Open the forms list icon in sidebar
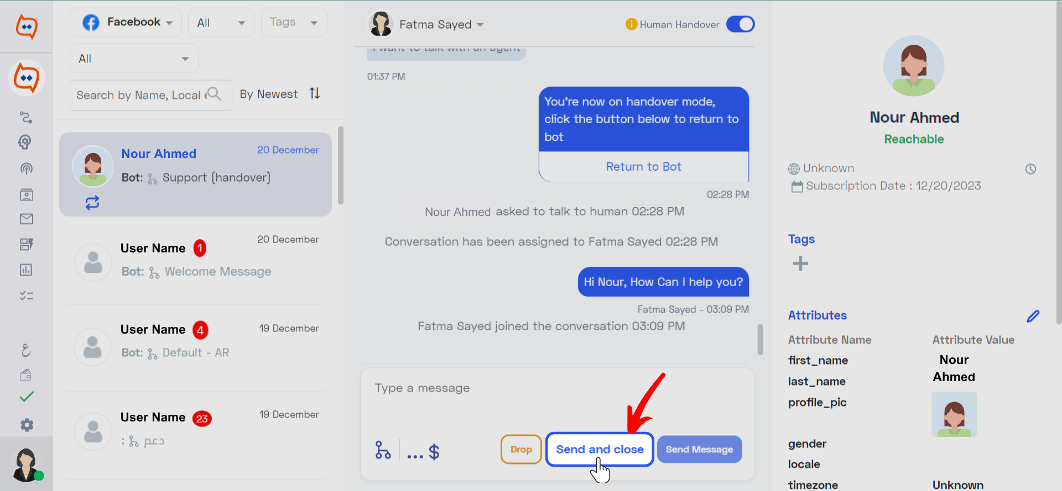This screenshot has height=491, width=1062. click(x=26, y=244)
